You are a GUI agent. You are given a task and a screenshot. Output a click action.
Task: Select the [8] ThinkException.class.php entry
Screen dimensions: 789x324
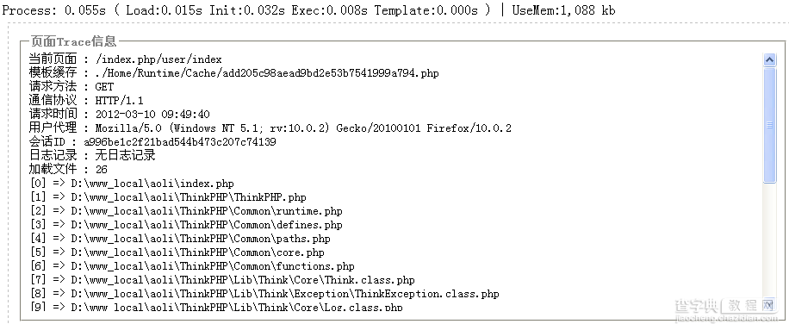point(264,294)
